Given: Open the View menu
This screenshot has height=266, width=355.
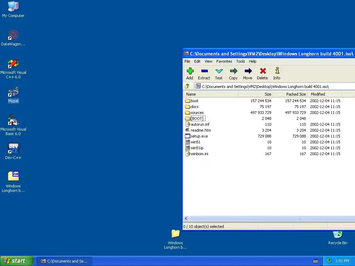Looking at the screenshot, I should [x=208, y=61].
